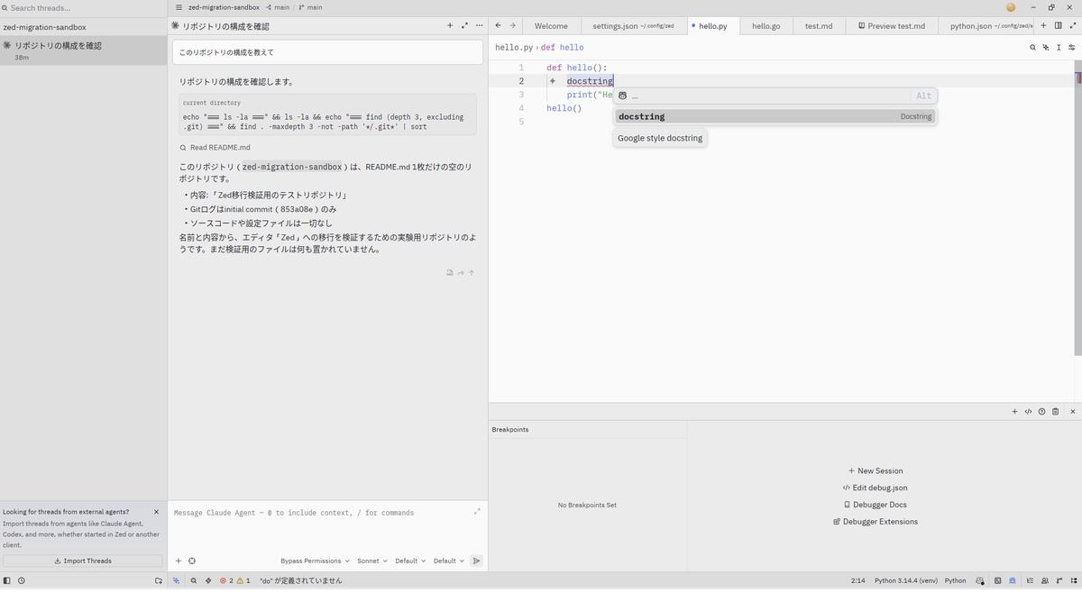Toggle git panel in status bar
Screen dimensions: 1082x593
(x=1059, y=581)
